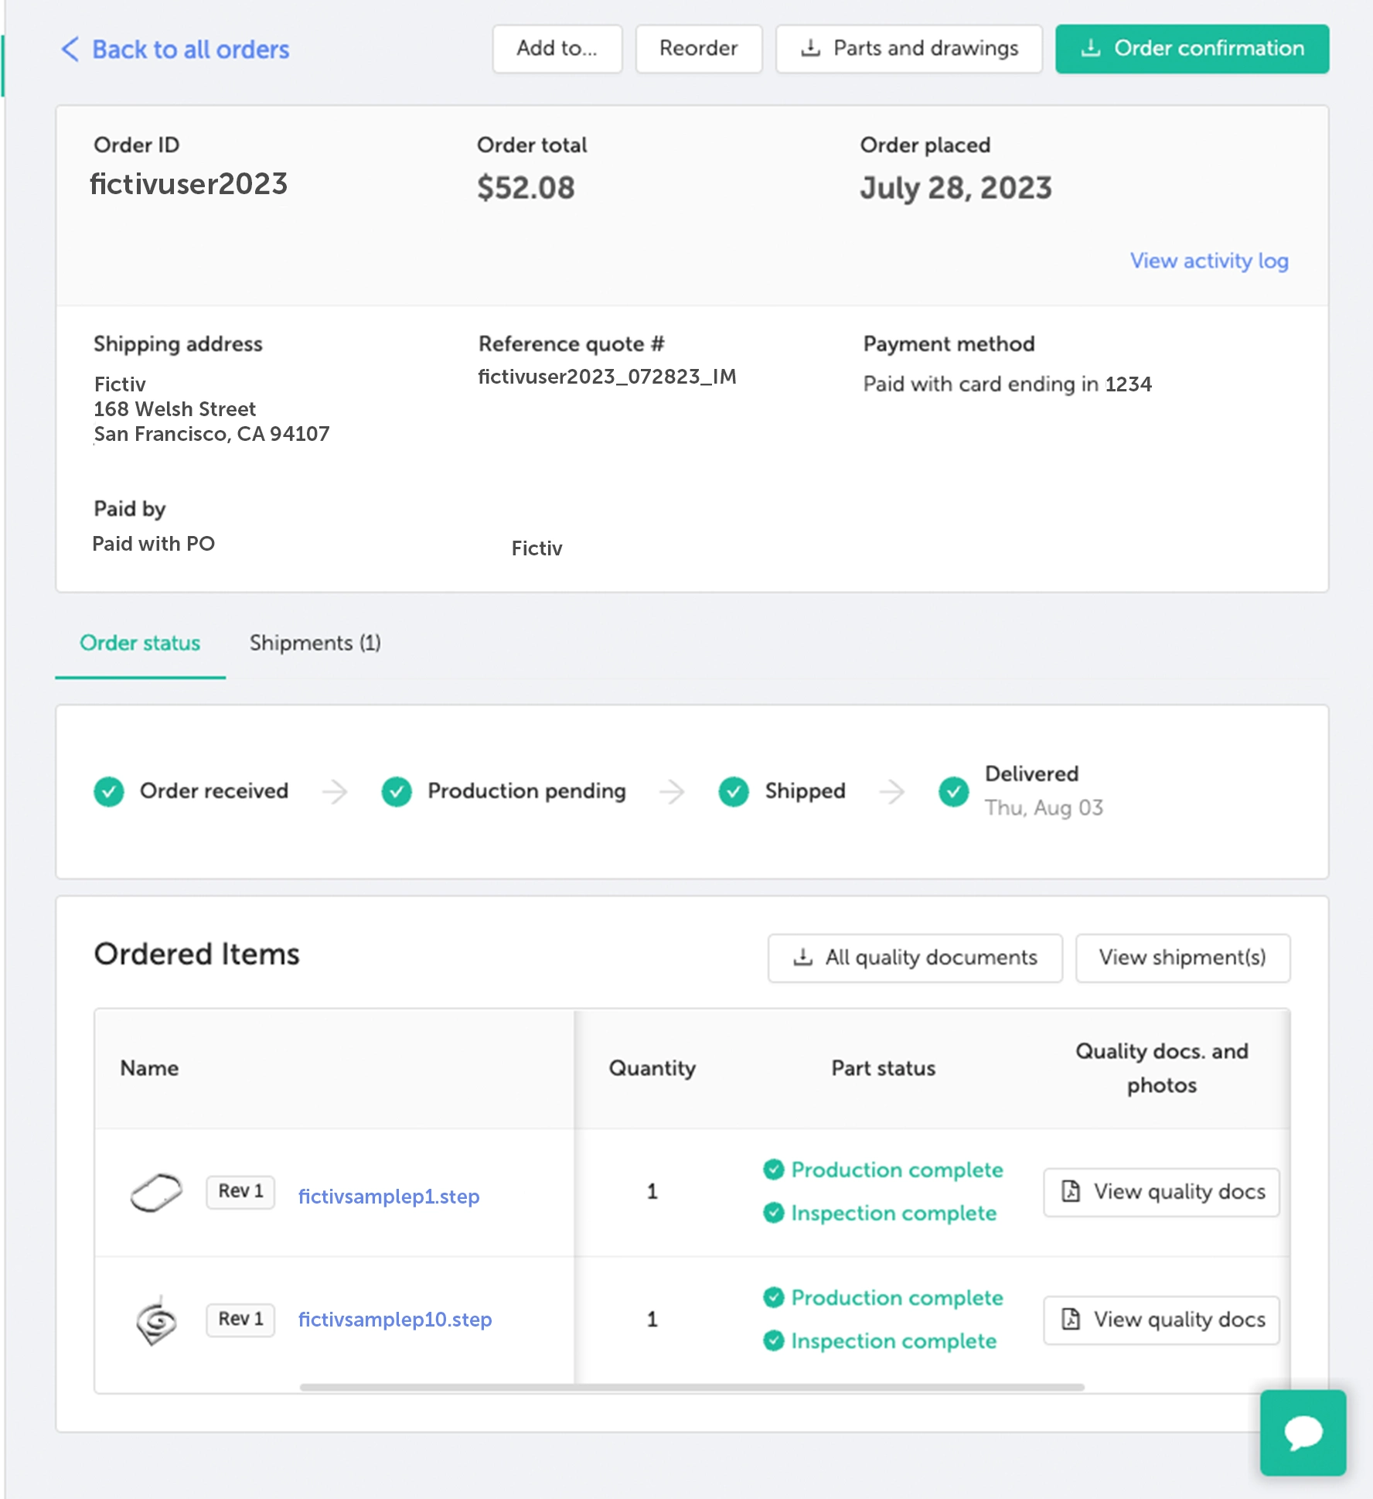Viewport: 1373px width, 1499px height.
Task: Open the fictivsamplep10.step file link
Action: click(395, 1320)
